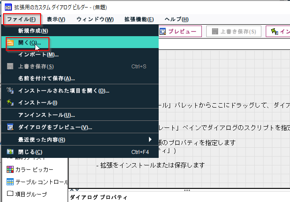The width and height of the screenshot is (290, 202).
Task: Click the dialog canvas text 拡張をインストールまたは保存します
Action: tap(152, 165)
